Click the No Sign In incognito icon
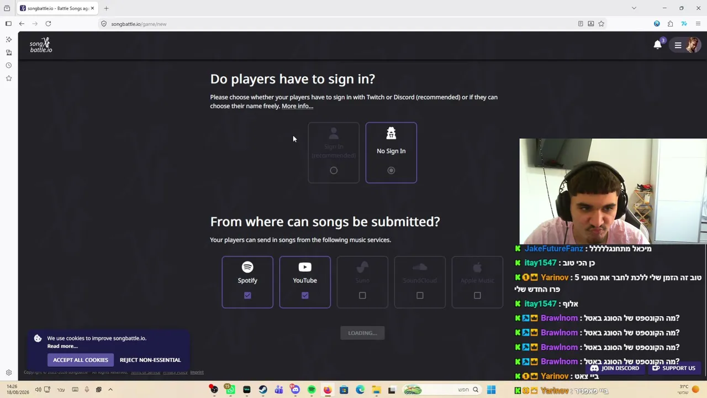This screenshot has width=707, height=398. tap(391, 133)
